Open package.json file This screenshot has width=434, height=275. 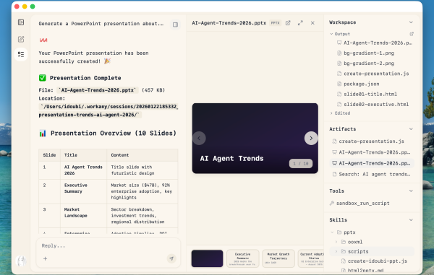pos(361,84)
